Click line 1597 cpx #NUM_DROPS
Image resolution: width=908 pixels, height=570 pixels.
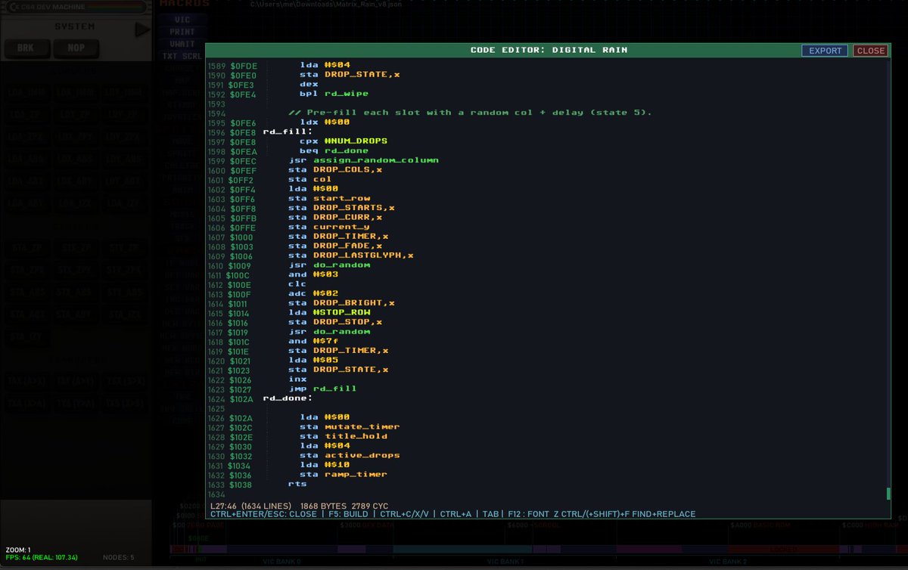point(344,141)
